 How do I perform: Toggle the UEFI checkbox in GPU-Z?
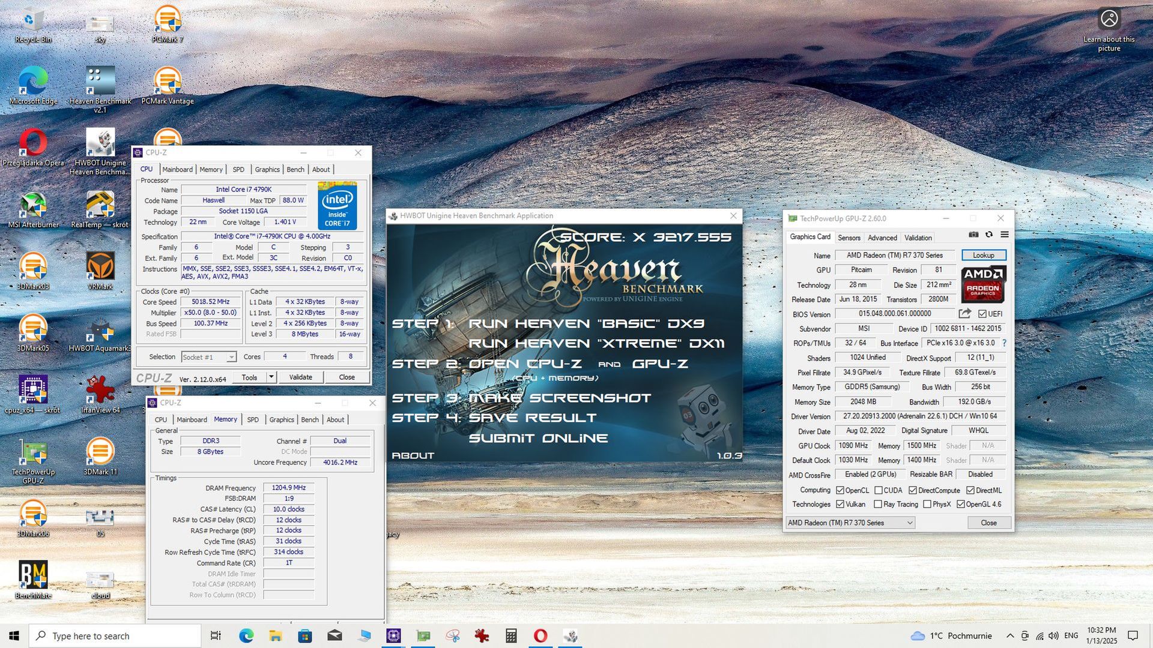coord(982,314)
